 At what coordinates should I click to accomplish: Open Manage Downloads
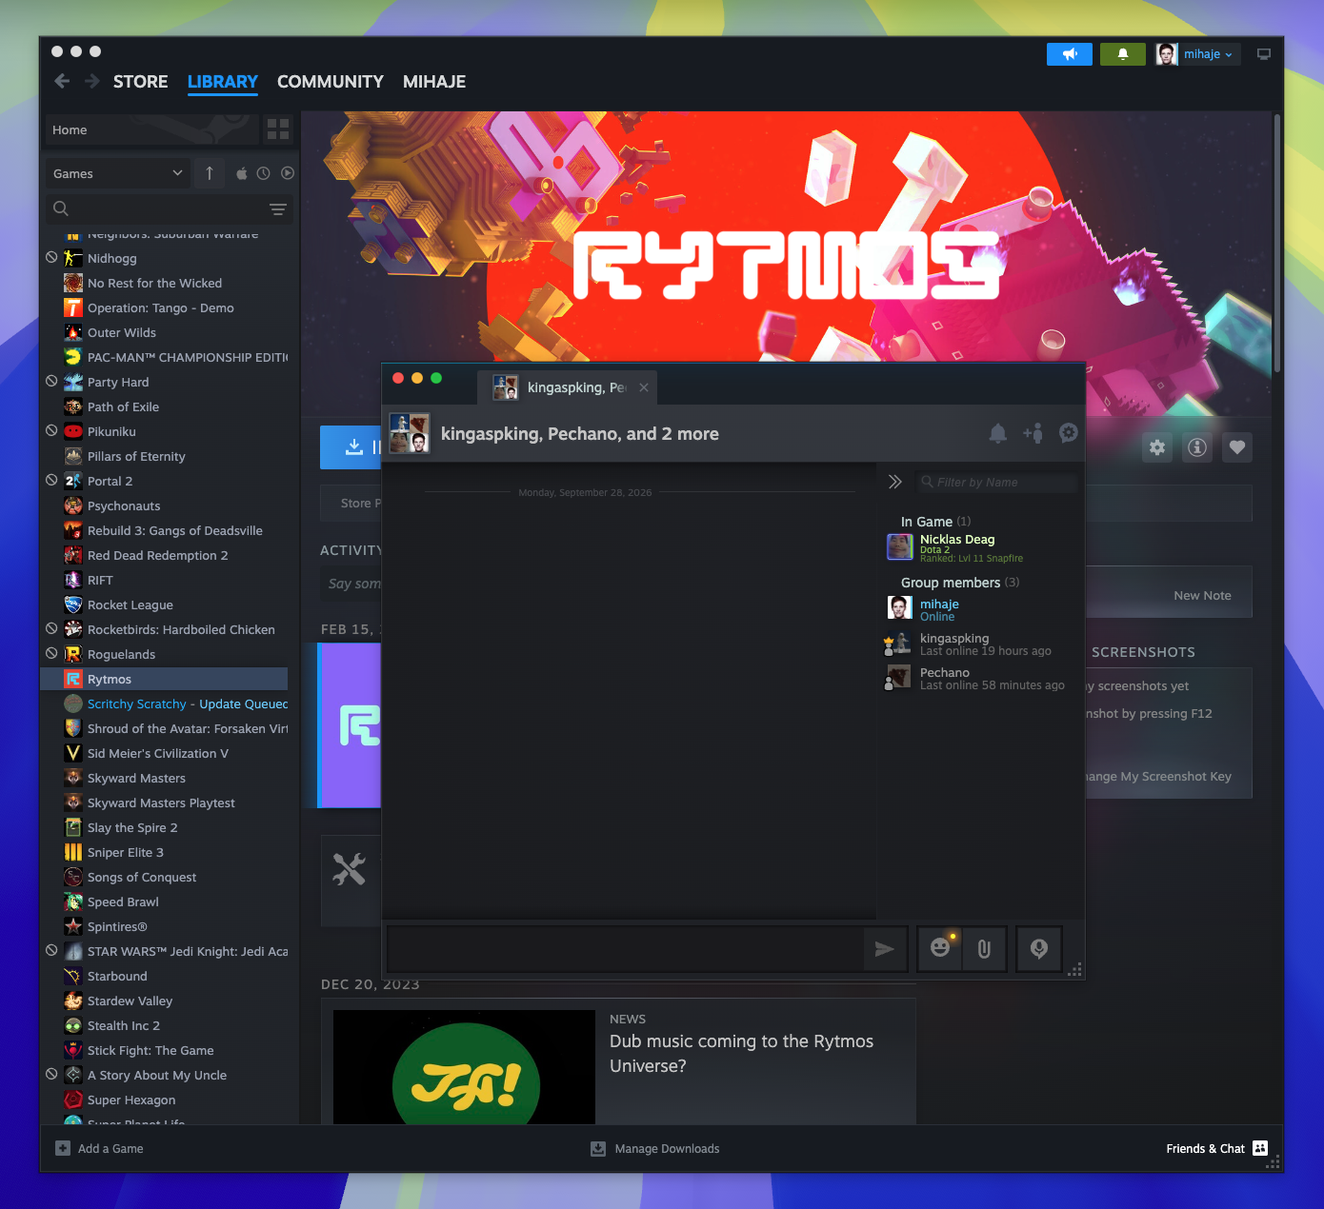655,1149
